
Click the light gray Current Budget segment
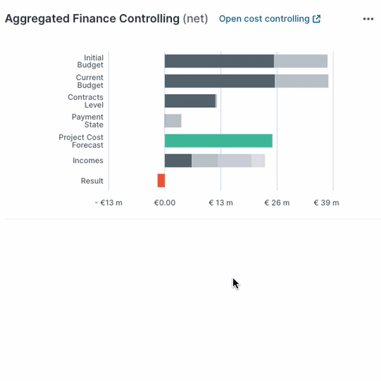click(302, 81)
